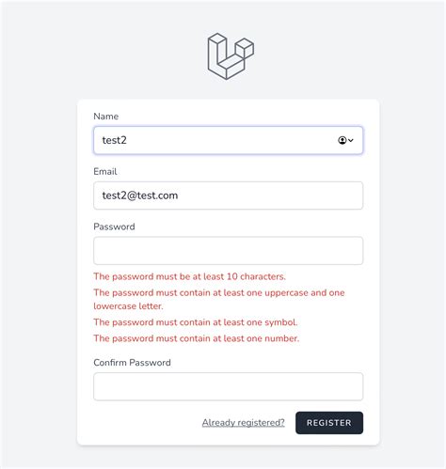Select the 'at least one symbol' error
The width and height of the screenshot is (446, 469).
[196, 322]
